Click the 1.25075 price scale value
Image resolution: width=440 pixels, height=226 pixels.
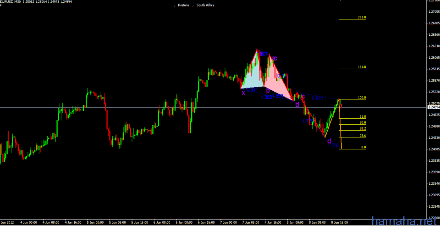click(x=434, y=103)
